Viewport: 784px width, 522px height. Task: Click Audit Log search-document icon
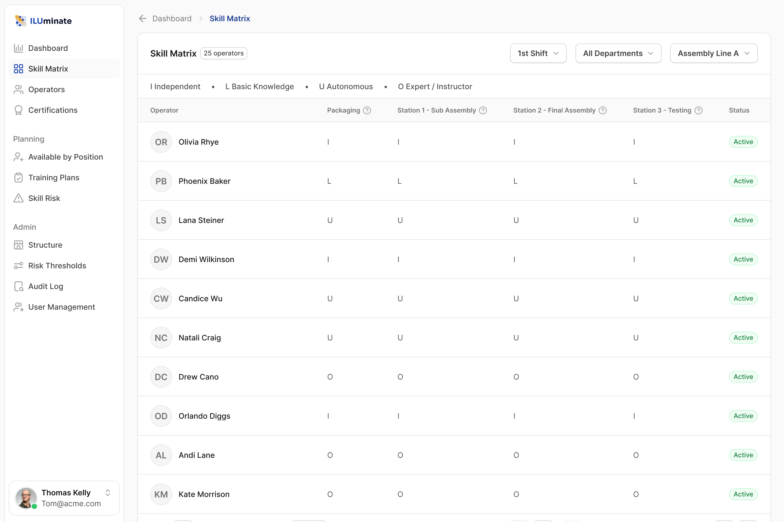18,286
